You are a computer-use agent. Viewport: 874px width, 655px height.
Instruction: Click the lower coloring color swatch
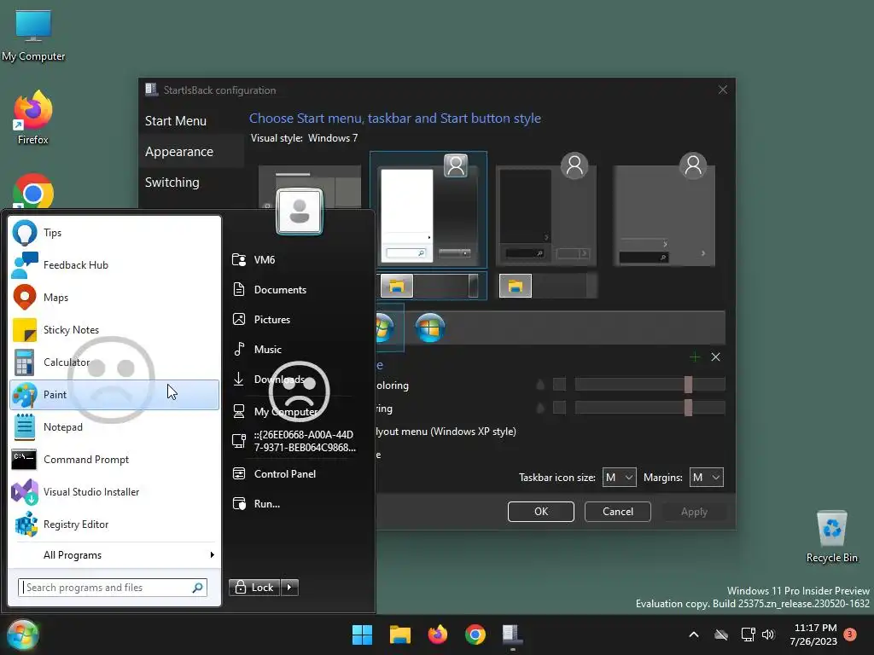pyautogui.click(x=559, y=408)
